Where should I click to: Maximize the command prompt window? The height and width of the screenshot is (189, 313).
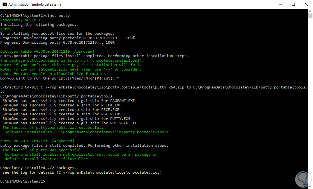coord(293,4)
